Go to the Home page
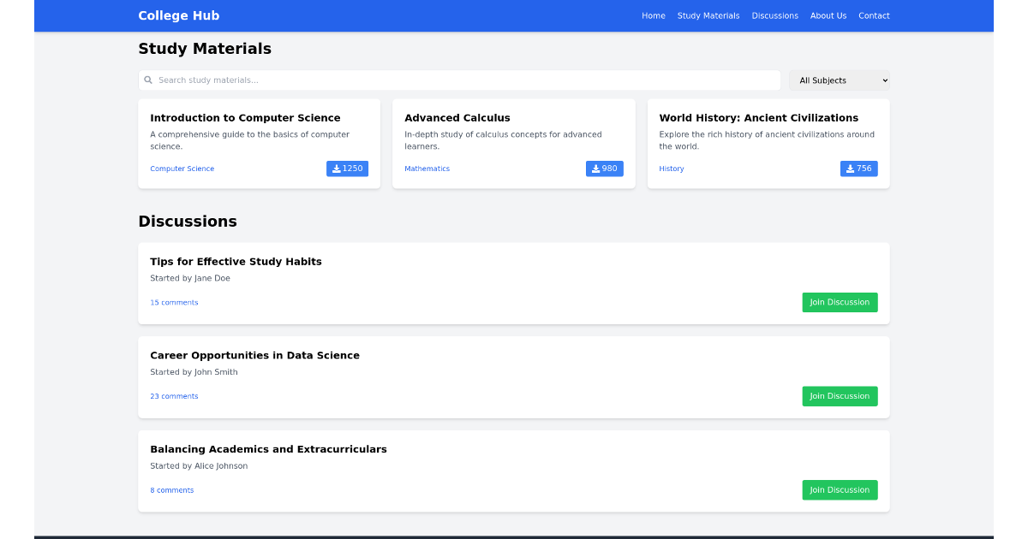This screenshot has width=1028, height=539. (654, 15)
